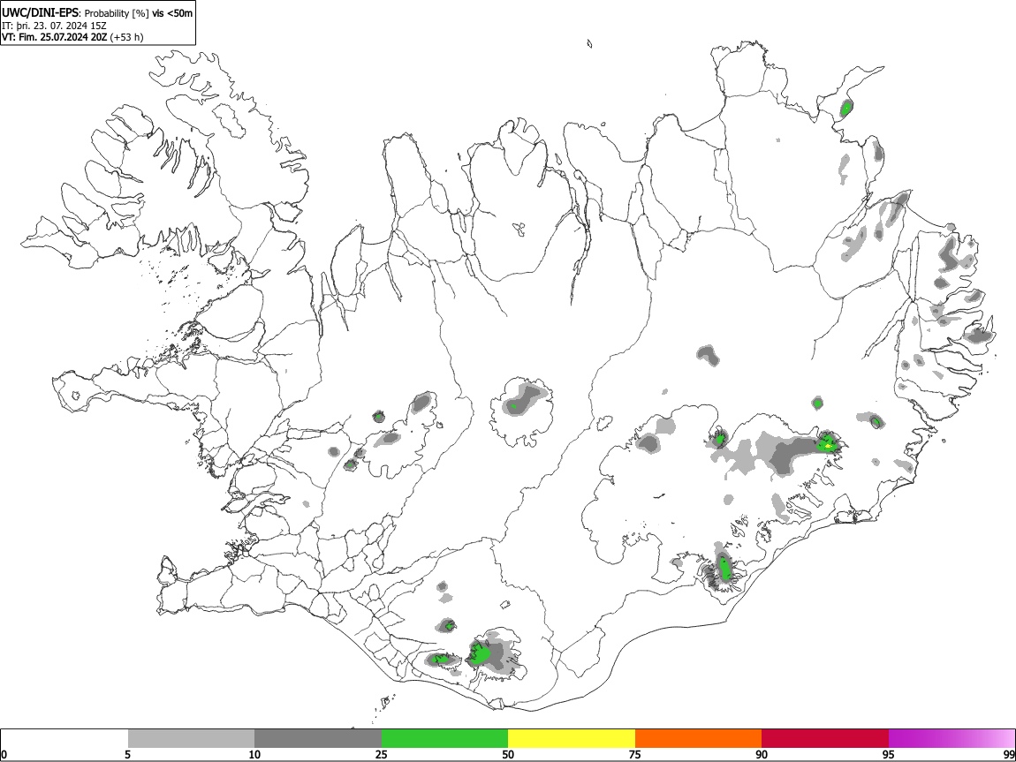Click the magenta 95-99% legend swatch
The height and width of the screenshot is (762, 1016).
952,738
